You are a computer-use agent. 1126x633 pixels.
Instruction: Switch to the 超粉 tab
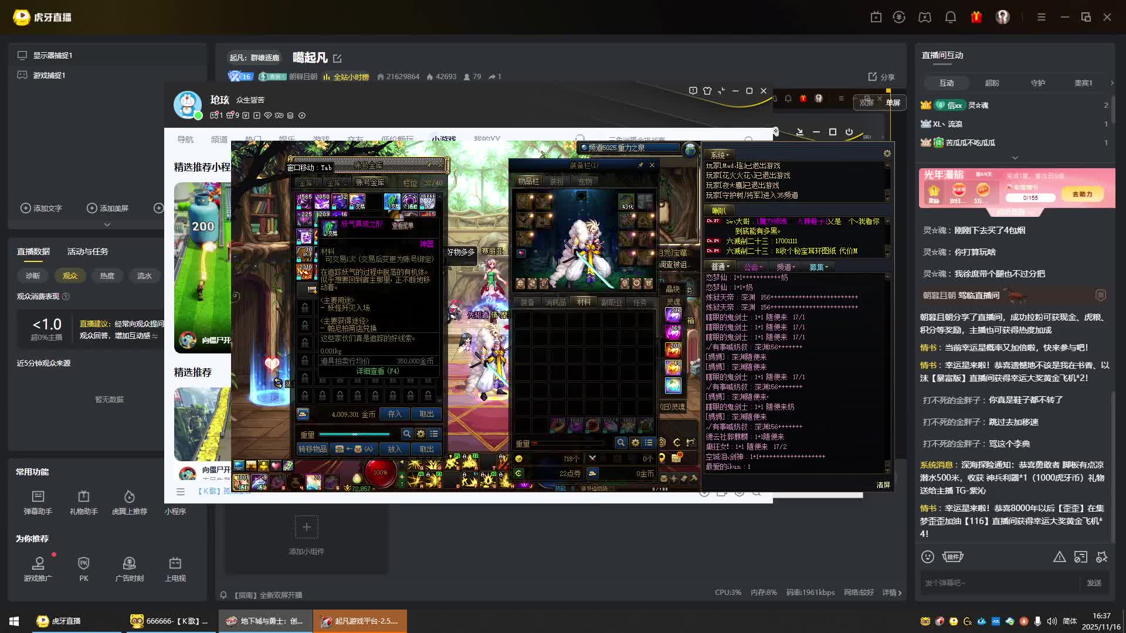(x=992, y=83)
